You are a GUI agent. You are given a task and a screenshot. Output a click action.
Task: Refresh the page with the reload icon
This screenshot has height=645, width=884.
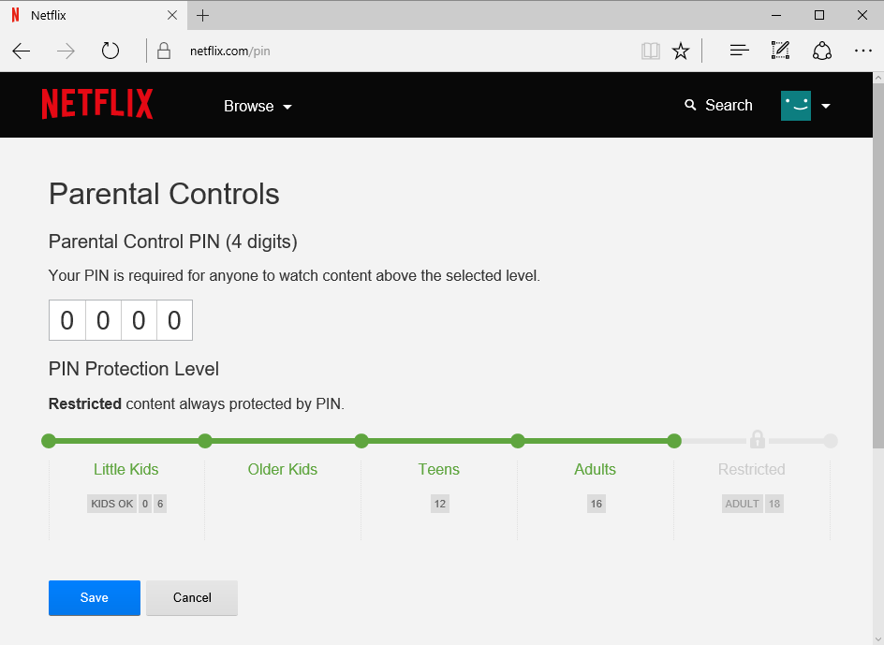coord(110,51)
